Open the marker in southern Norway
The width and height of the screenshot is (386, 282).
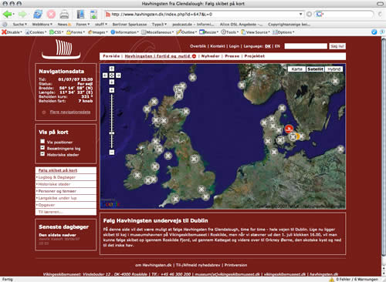point(242,85)
